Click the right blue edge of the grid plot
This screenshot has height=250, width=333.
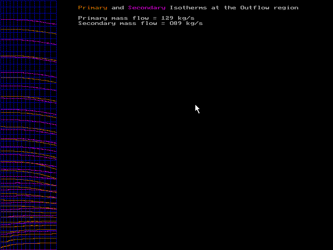coord(57,125)
